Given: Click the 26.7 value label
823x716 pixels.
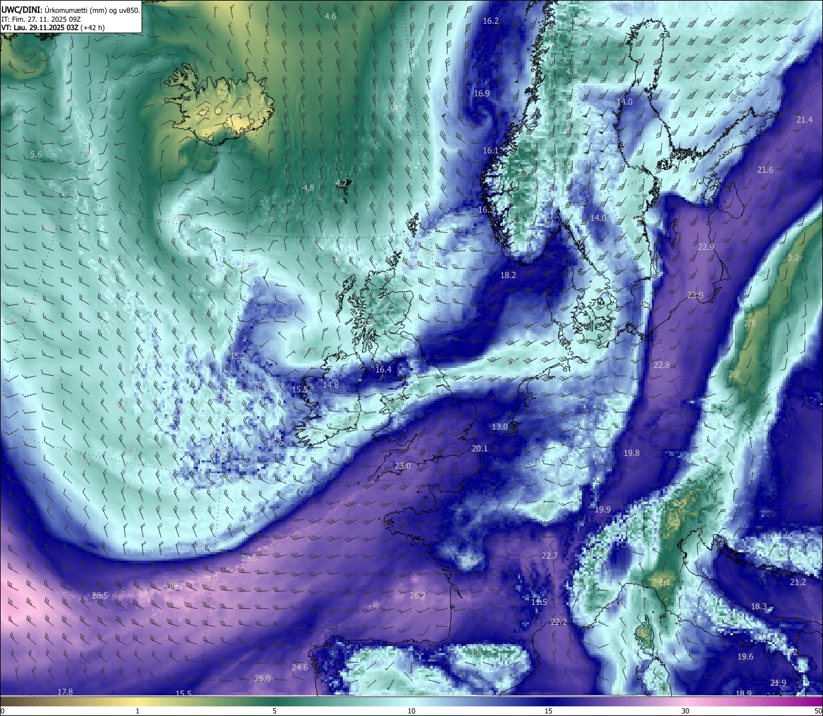Looking at the screenshot, I should point(417,595).
